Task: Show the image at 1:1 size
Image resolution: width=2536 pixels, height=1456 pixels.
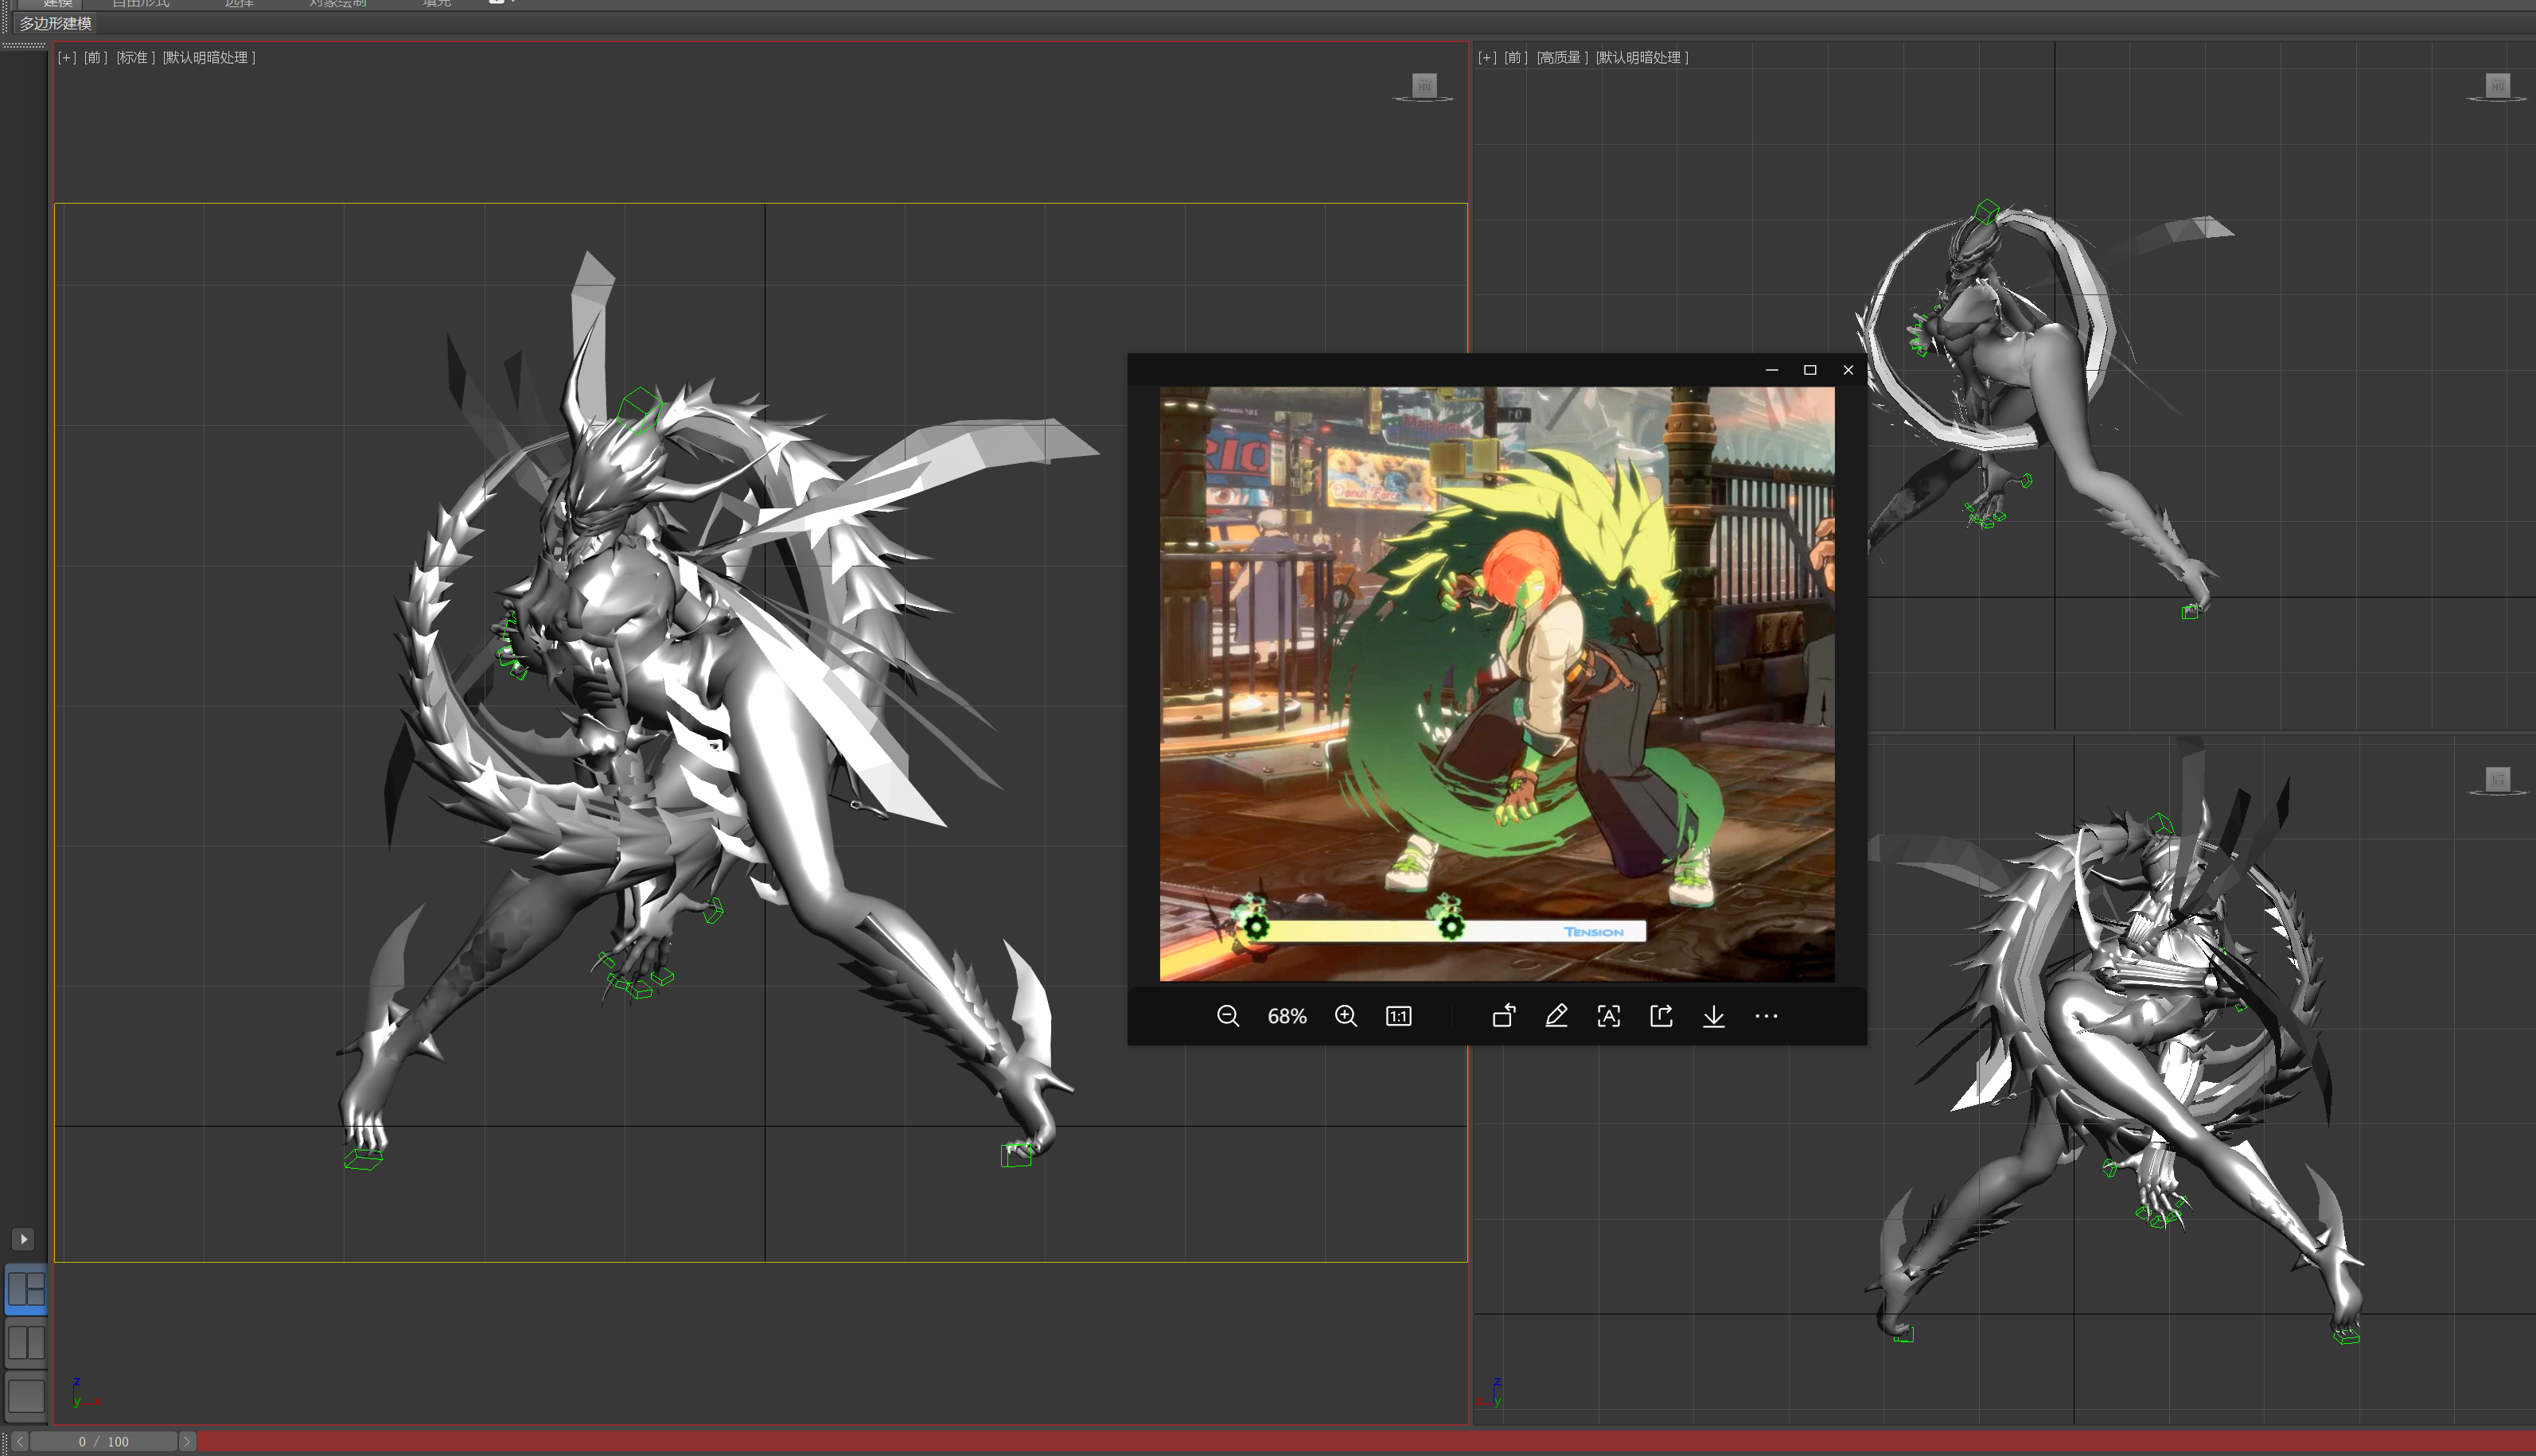Action: pyautogui.click(x=1398, y=1016)
